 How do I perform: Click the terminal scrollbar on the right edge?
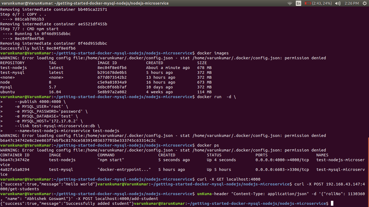[368, 172]
